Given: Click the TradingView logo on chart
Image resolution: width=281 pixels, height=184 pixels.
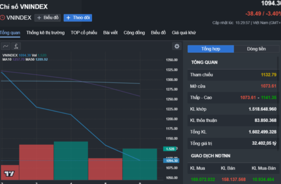Looking at the screenshot, I should 9,174.
